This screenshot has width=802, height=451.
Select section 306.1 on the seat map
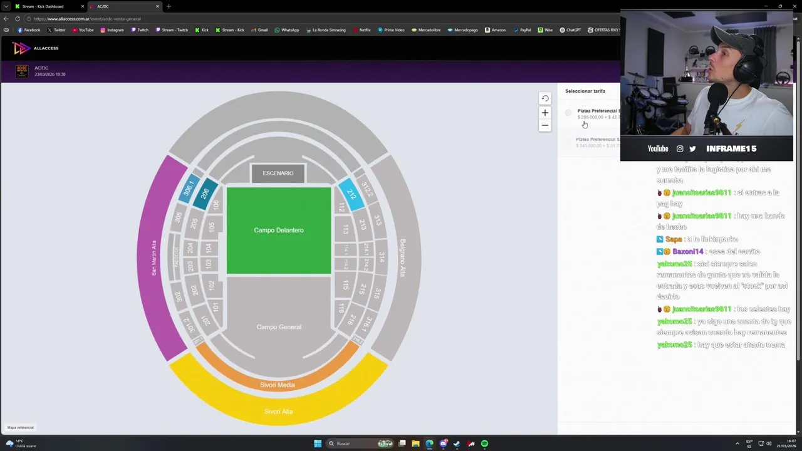click(x=189, y=188)
